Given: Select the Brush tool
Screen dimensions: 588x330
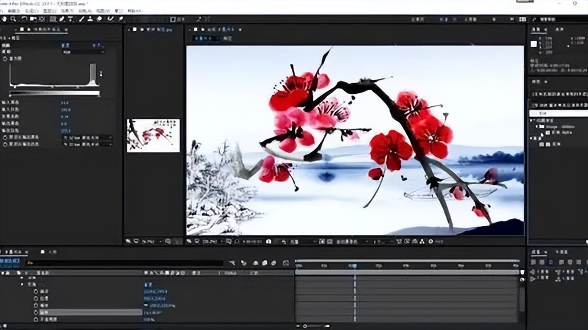Looking at the screenshot, I should (x=81, y=19).
